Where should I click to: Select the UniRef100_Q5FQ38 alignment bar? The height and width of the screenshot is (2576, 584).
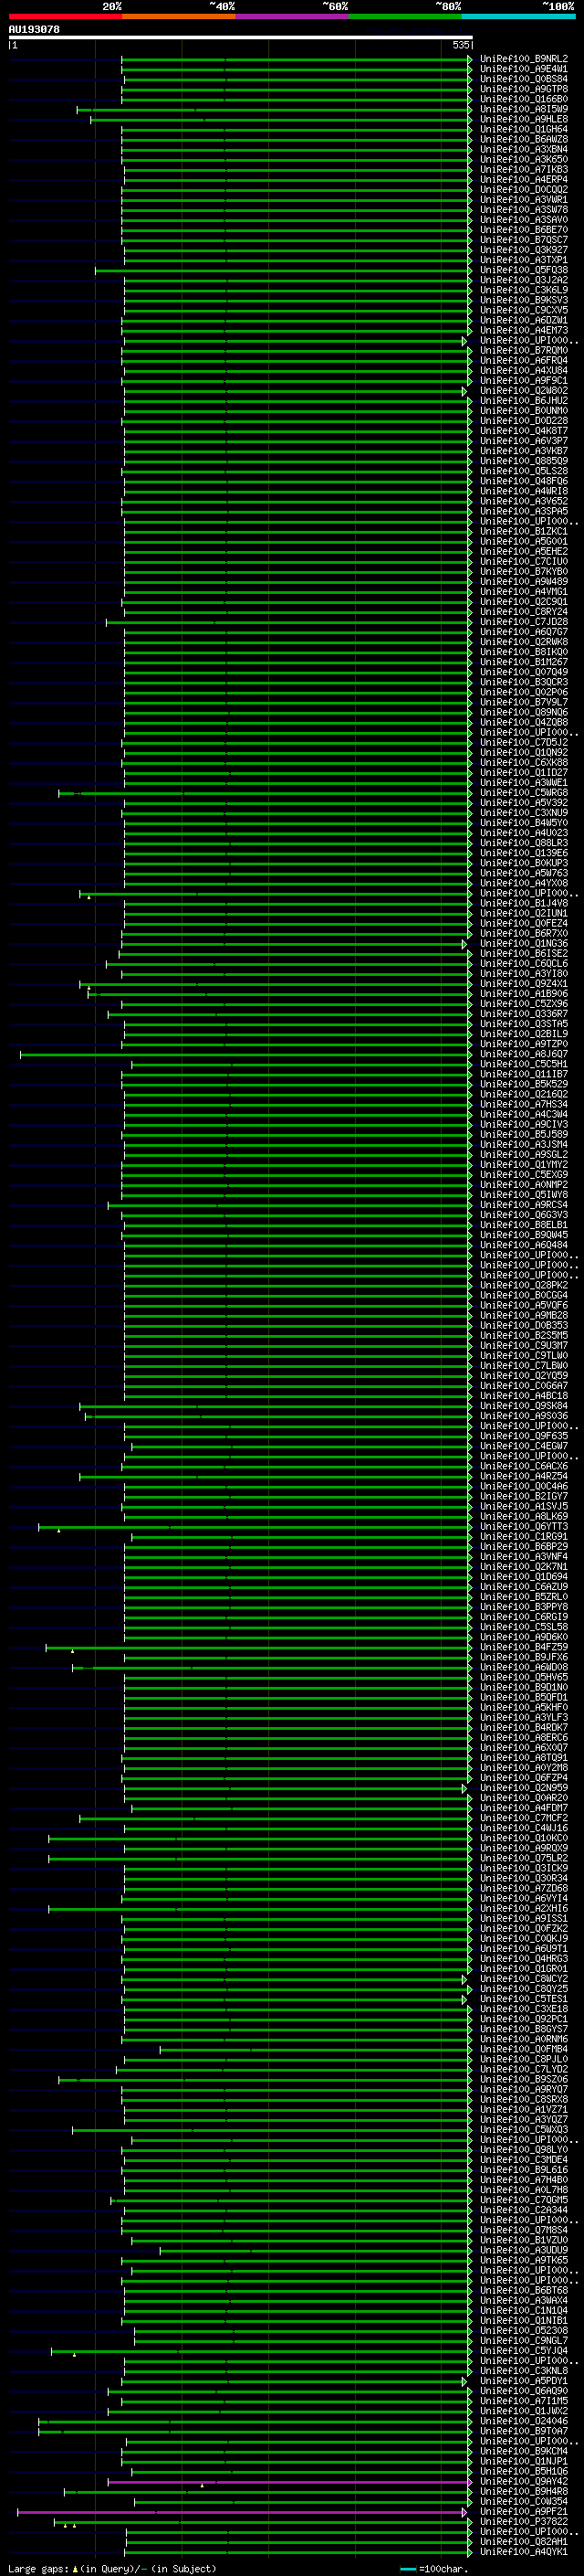283,271
